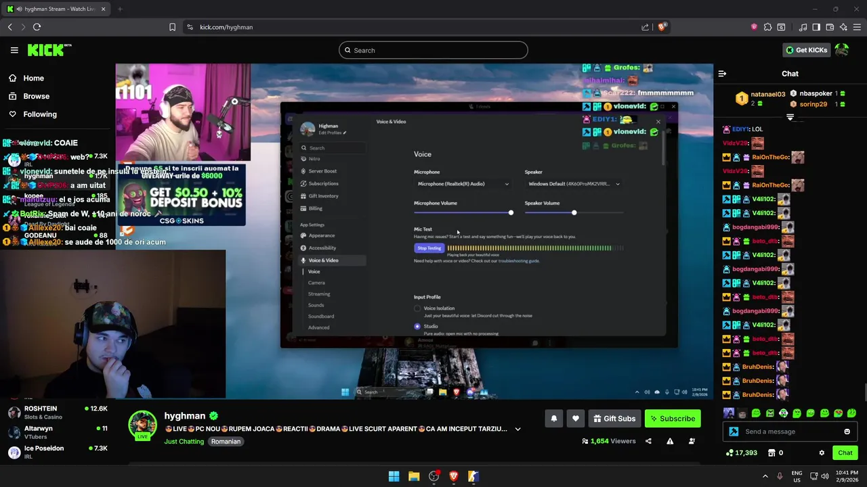Open the shop icon next to 0

(x=771, y=453)
